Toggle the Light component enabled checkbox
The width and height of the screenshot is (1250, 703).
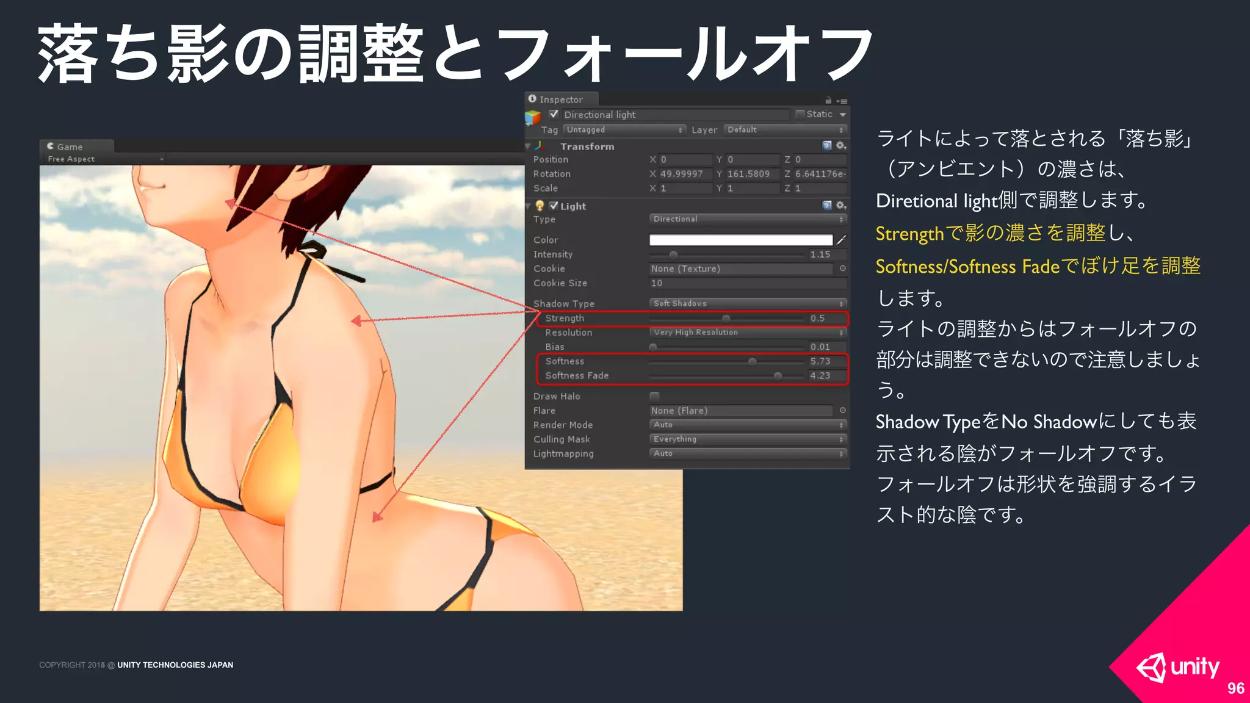tap(554, 206)
